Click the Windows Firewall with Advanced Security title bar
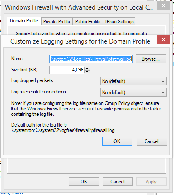The image size is (174, 195). pos(79,7)
